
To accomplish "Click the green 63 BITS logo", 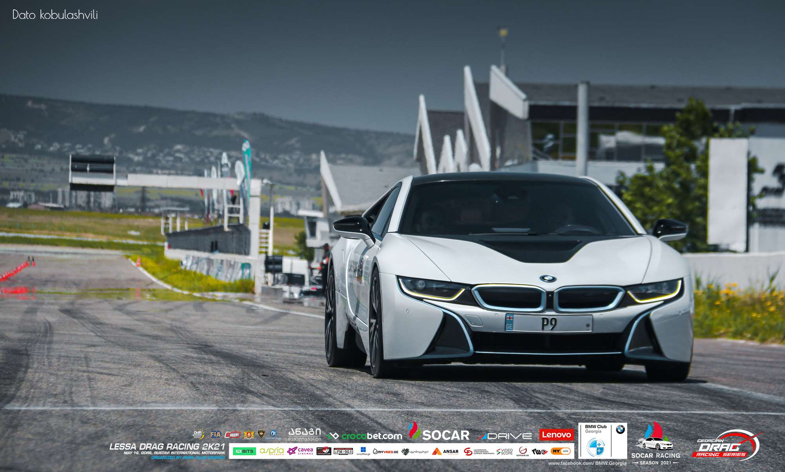I will pyautogui.click(x=244, y=451).
